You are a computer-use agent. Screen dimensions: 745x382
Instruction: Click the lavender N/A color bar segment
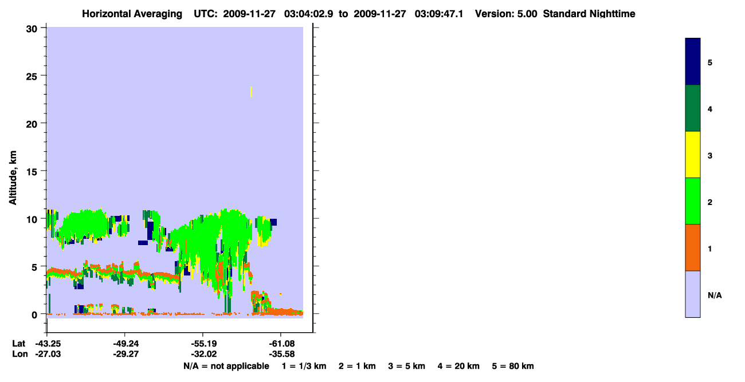[x=693, y=294]
